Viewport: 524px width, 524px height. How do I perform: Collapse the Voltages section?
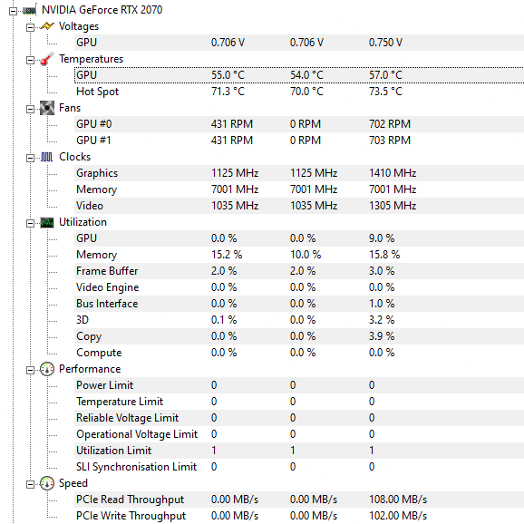click(x=30, y=27)
